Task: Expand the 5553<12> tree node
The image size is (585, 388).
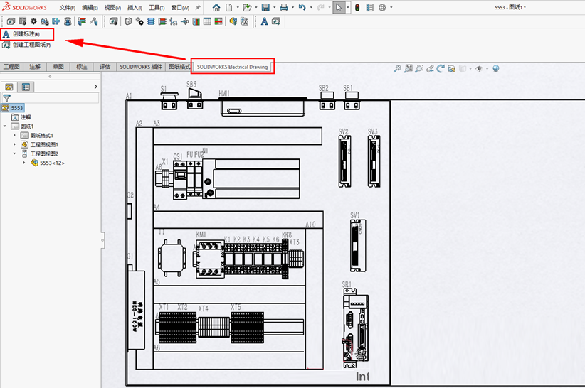Action: (x=23, y=163)
